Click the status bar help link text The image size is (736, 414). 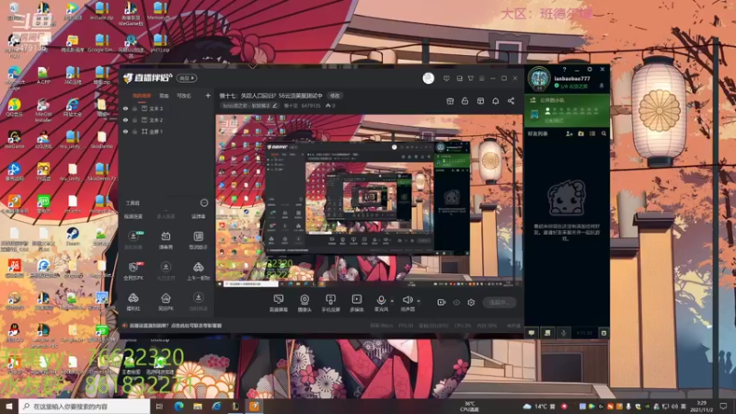click(x=176, y=326)
